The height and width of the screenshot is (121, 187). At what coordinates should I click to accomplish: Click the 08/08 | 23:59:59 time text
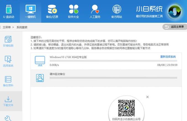click(x=167, y=65)
